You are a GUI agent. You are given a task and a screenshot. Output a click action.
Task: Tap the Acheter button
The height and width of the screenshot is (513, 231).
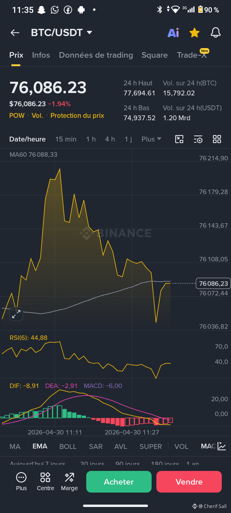[x=119, y=482]
